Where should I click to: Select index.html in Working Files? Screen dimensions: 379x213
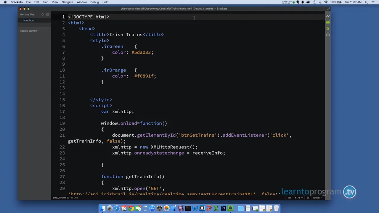[34, 20]
